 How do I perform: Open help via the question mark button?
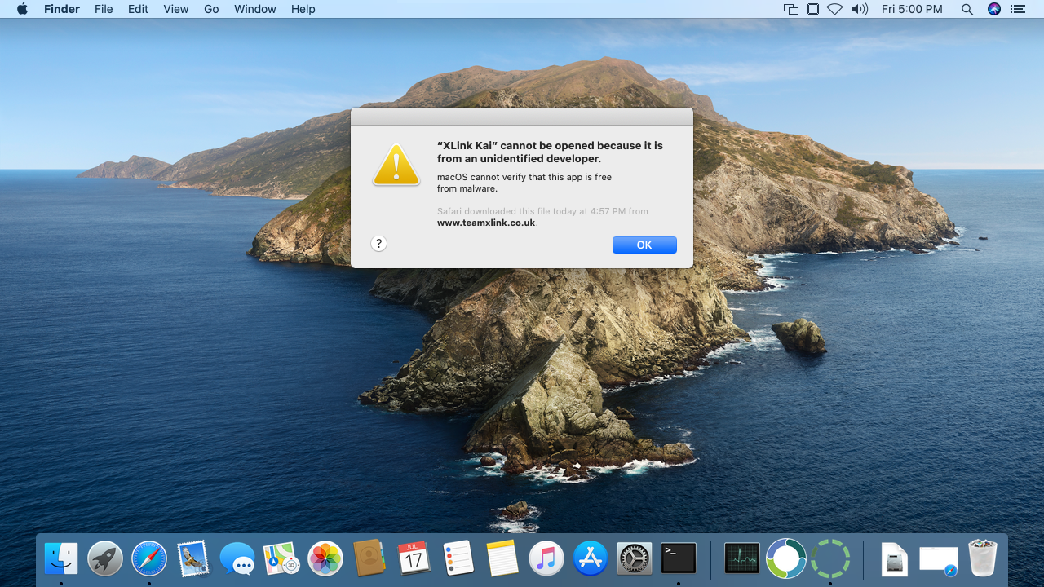click(378, 243)
